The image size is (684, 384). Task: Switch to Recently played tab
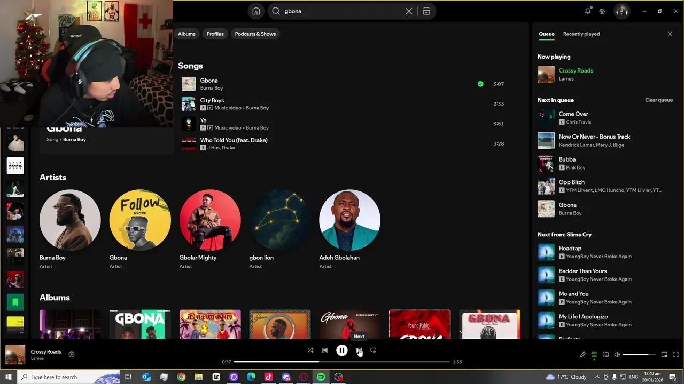[581, 34]
